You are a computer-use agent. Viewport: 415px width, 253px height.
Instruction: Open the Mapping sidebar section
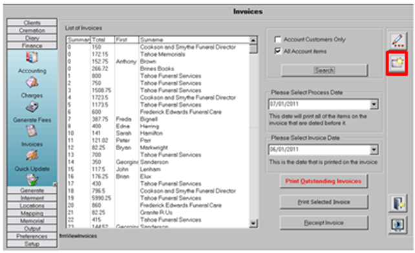click(32, 214)
